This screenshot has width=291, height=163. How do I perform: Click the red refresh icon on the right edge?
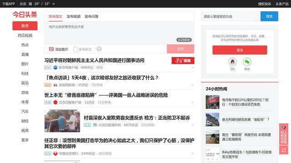coord(284,150)
